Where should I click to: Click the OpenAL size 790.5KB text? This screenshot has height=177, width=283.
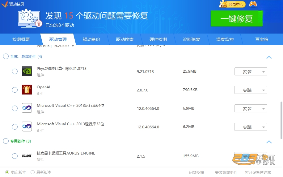pyautogui.click(x=190, y=90)
